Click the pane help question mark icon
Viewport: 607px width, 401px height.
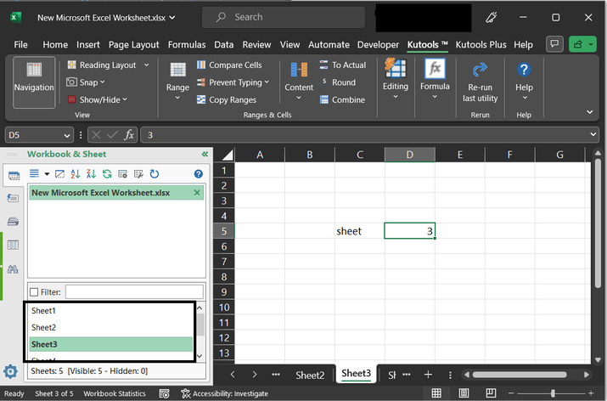(199, 174)
